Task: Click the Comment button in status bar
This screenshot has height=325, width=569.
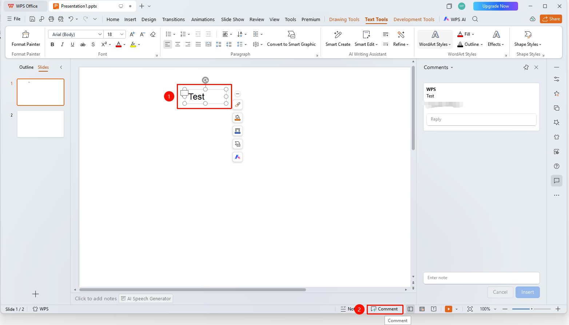Action: tap(385, 309)
